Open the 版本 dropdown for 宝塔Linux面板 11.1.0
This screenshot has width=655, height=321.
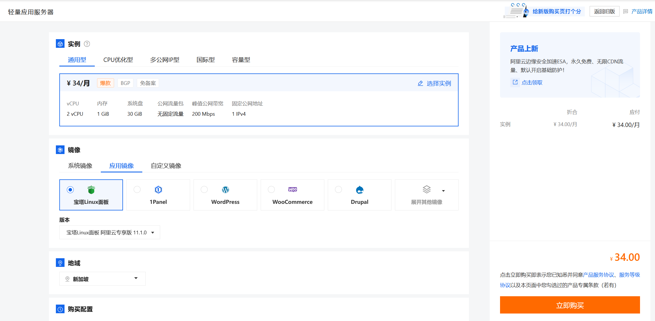point(109,232)
